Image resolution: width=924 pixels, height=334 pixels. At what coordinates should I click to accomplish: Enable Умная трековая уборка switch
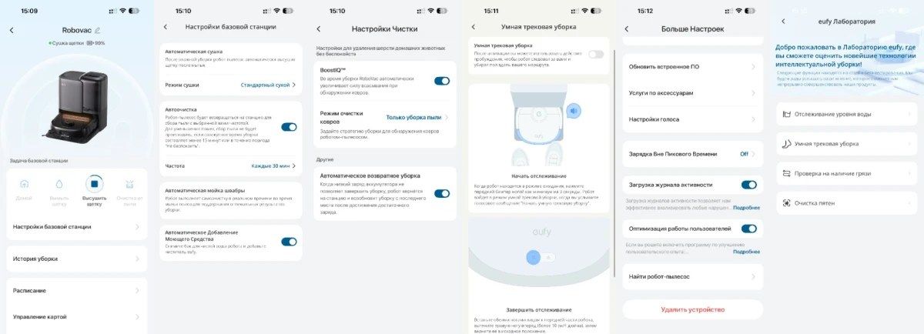click(596, 54)
